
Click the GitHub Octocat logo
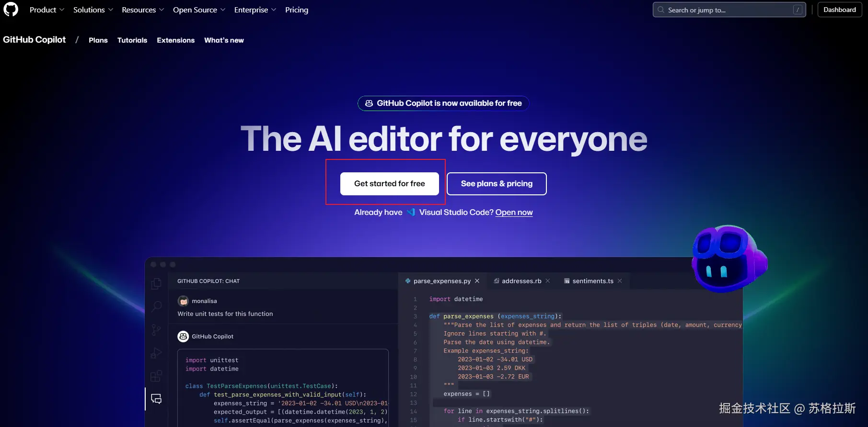pos(11,10)
